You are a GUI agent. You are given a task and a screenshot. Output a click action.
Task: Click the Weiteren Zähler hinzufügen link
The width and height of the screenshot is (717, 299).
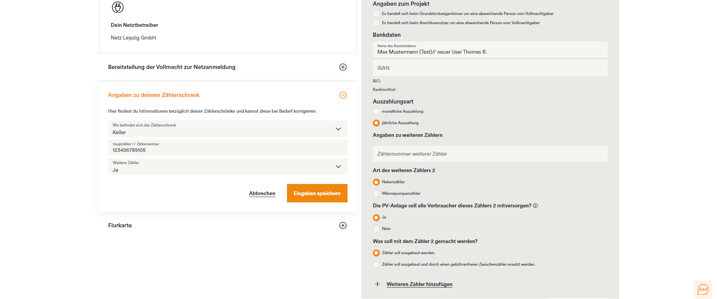[419, 284]
